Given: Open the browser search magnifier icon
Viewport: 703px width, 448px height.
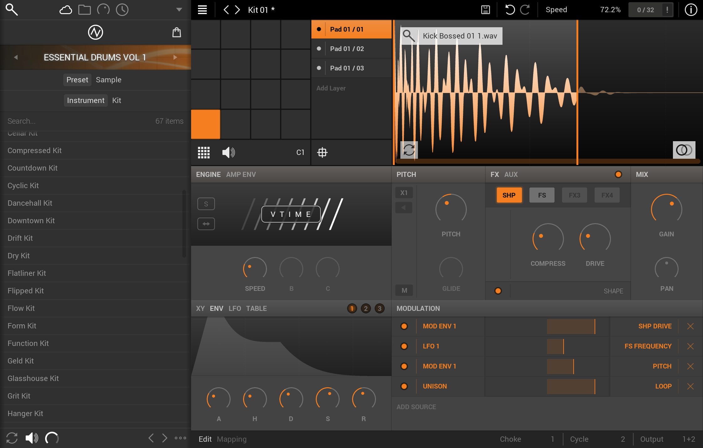Looking at the screenshot, I should click(12, 10).
